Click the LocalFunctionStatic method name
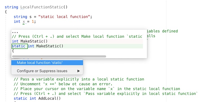This screenshot has width=202, height=102. tap(42, 7)
